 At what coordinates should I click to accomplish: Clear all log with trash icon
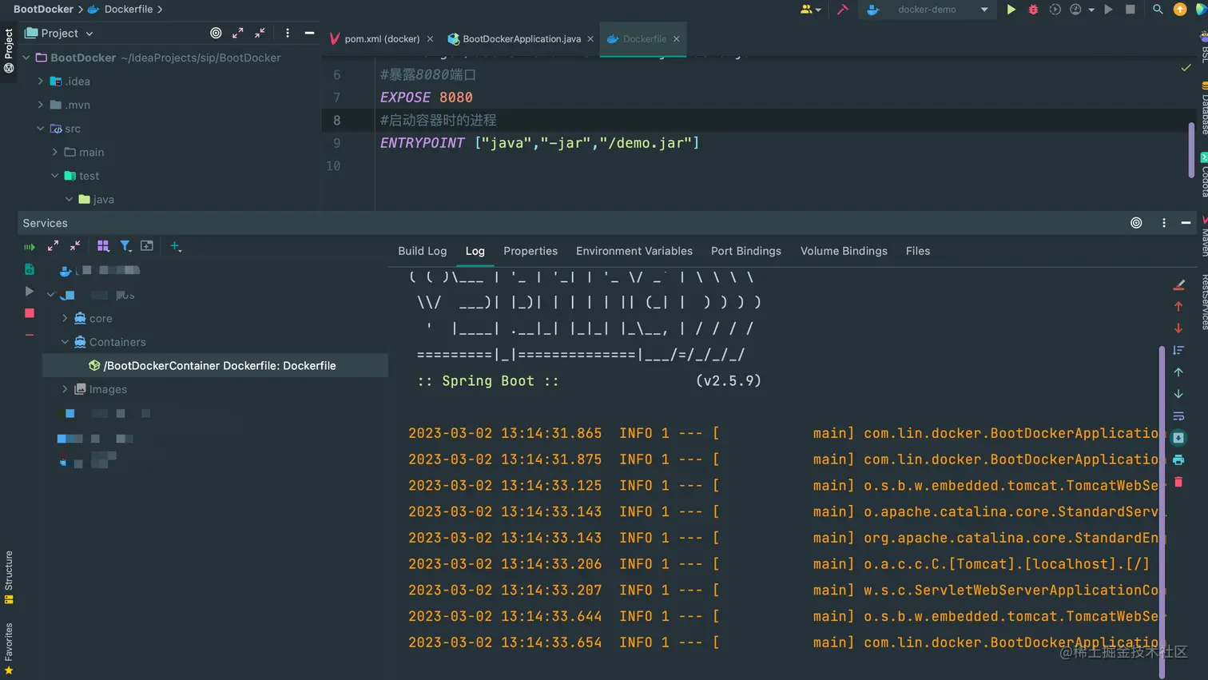point(1178,482)
